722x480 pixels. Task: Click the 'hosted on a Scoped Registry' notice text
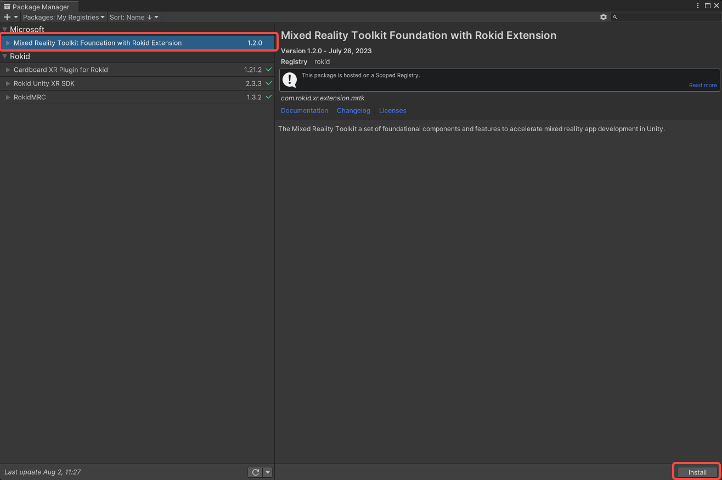click(x=360, y=75)
